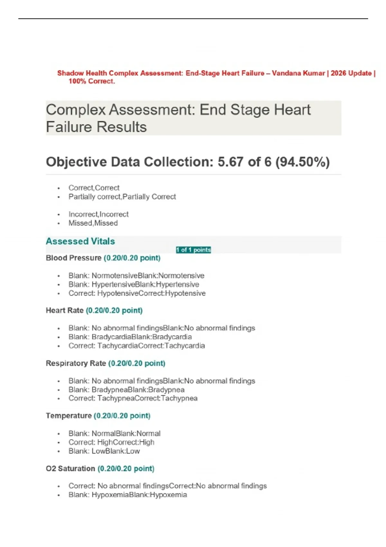386x547 pixels.
Task: Click the Temperature score label
Action: [x=98, y=416]
